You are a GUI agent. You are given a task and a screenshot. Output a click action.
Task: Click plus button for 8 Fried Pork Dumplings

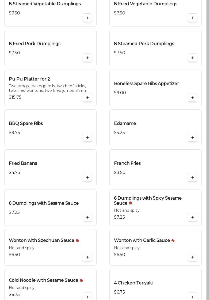click(87, 58)
